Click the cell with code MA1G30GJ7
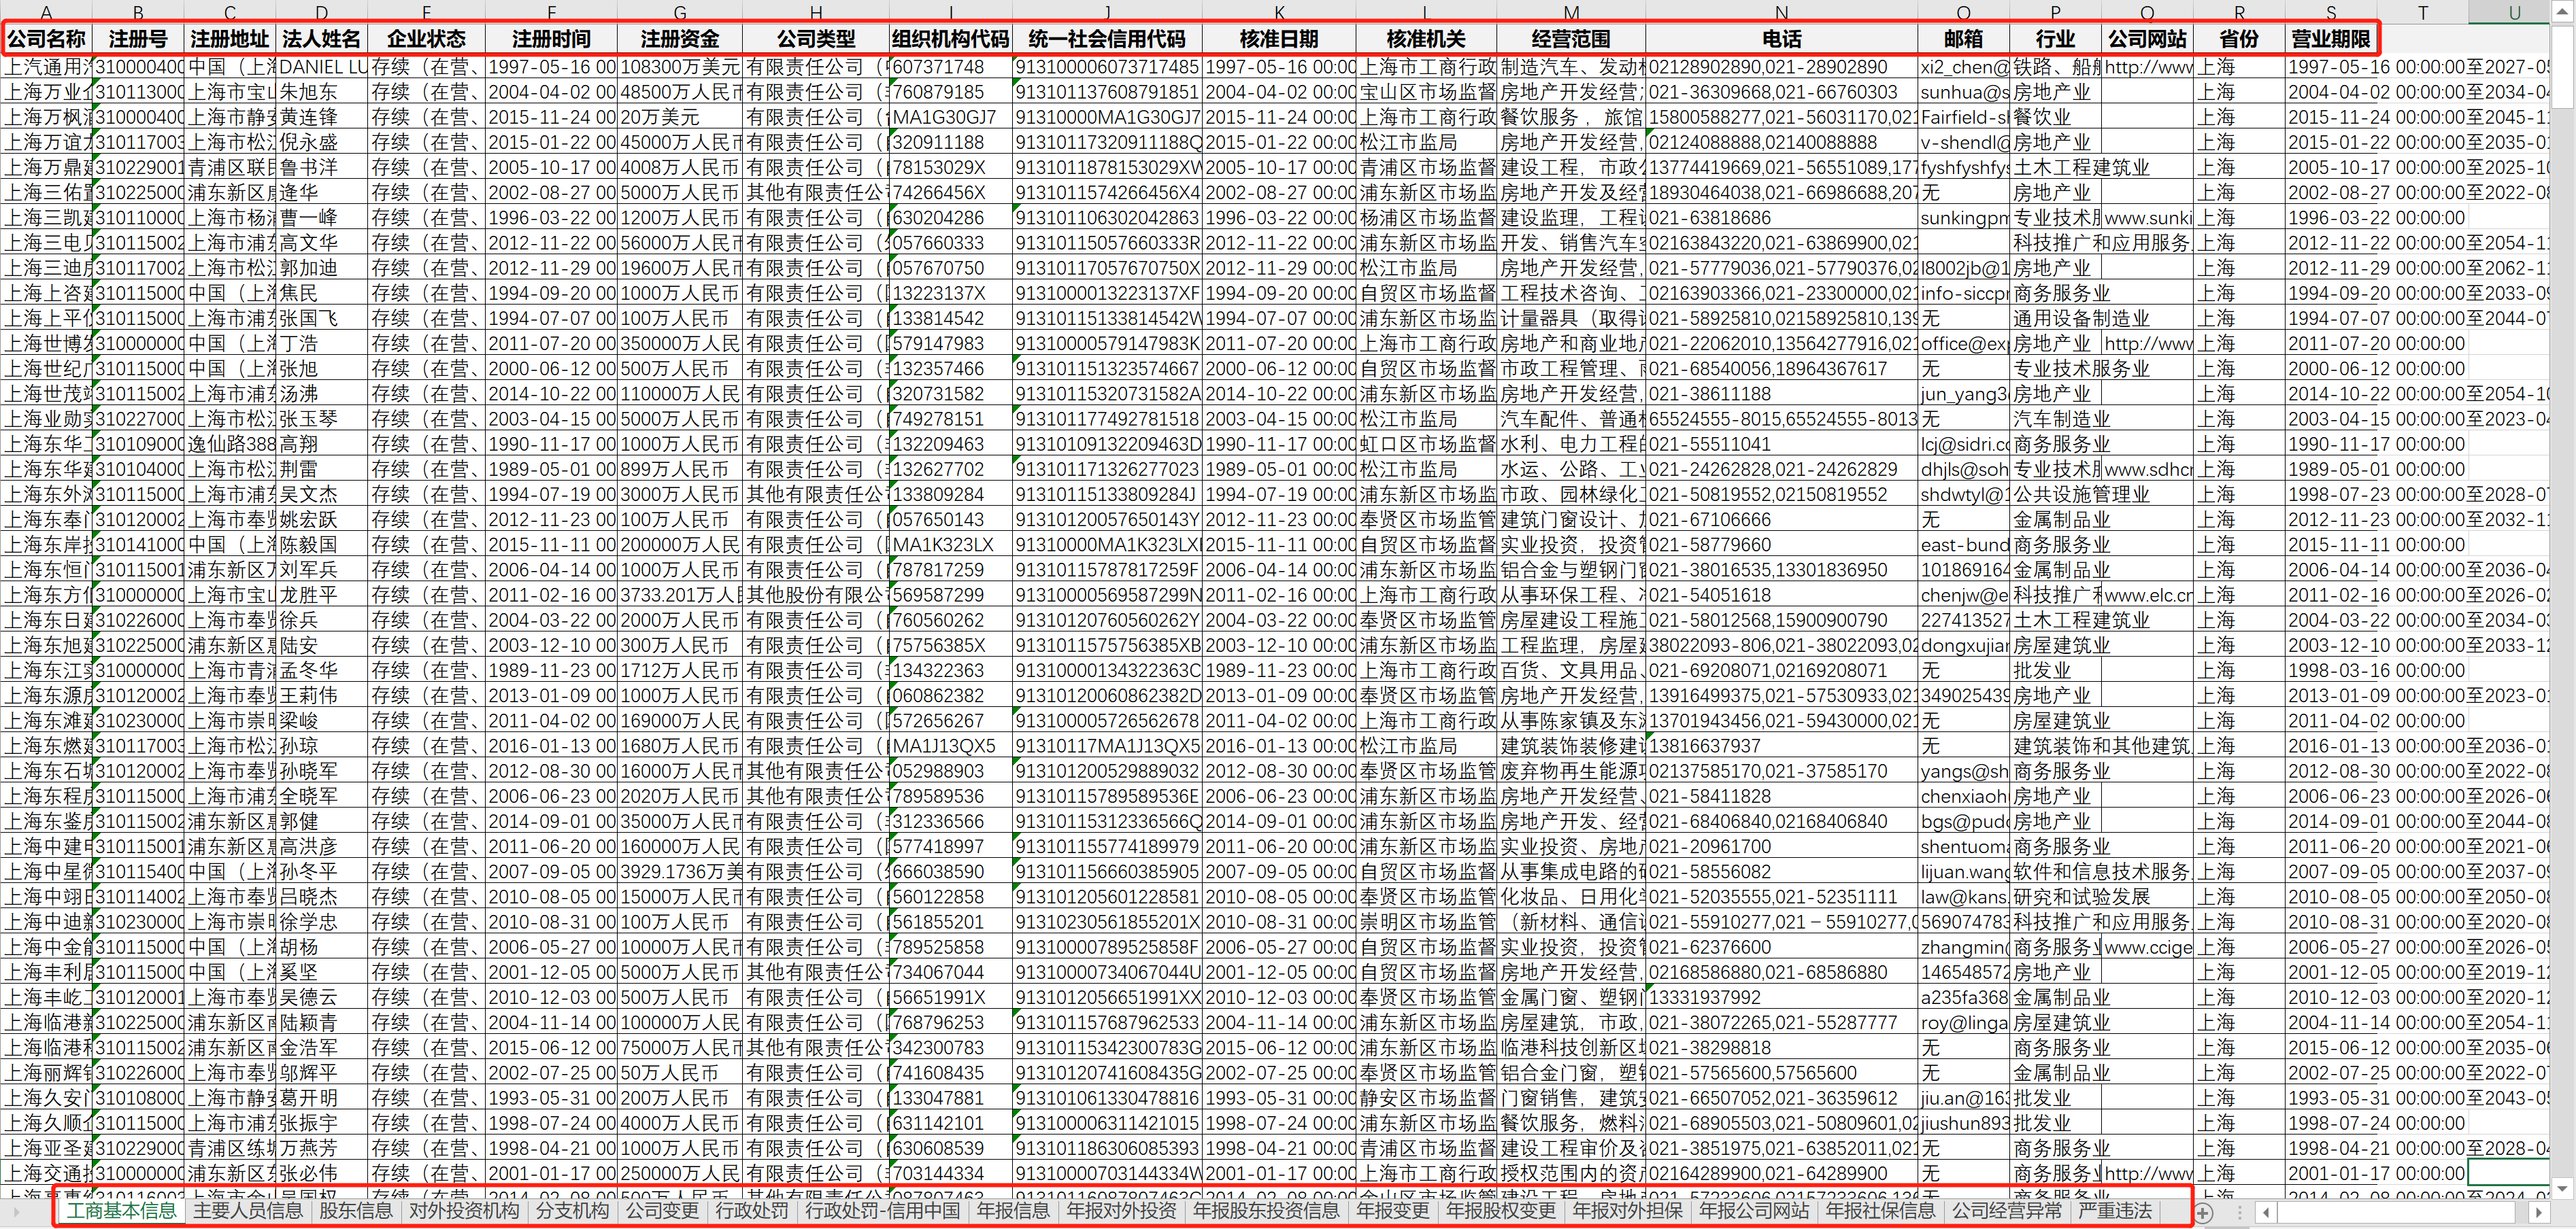This screenshot has height=1229, width=2576. pos(950,117)
